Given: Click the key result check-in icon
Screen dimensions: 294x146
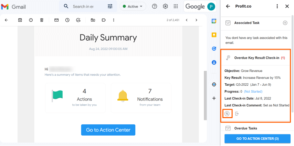Looking at the screenshot, I should [x=227, y=114].
